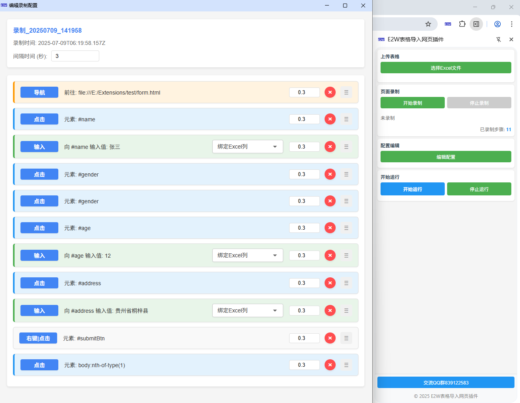Click text 向 #address 输入值: 贵州省桐梓县
The image size is (520, 403).
(x=106, y=311)
